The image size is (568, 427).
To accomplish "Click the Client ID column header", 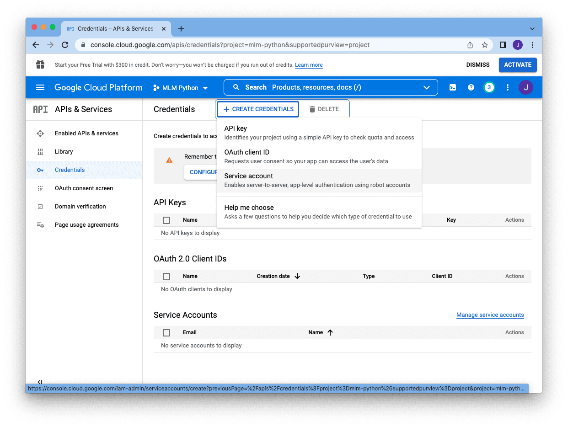I will pyautogui.click(x=442, y=276).
